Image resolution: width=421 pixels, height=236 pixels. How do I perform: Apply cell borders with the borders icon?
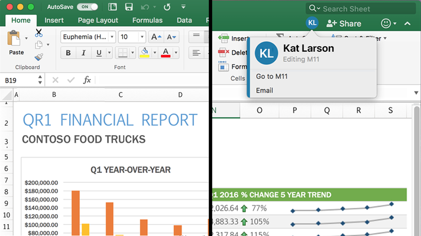123,53
